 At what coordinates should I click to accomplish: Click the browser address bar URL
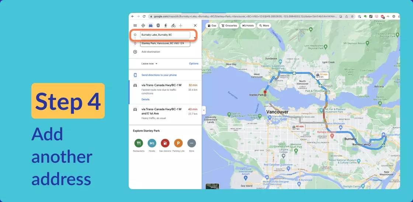pyautogui.click(x=245, y=16)
